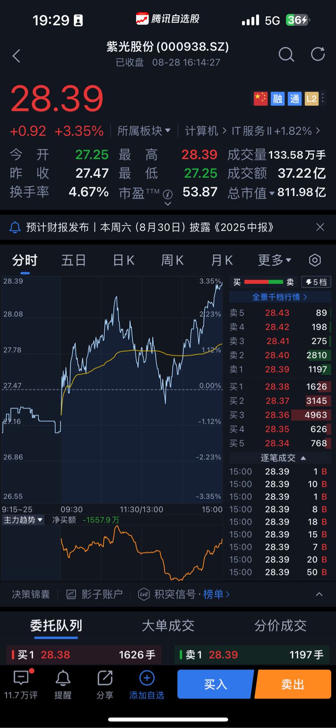Screen dimensions: 336x728
Task: Tap the 分享 share icon
Action: (x=105, y=678)
